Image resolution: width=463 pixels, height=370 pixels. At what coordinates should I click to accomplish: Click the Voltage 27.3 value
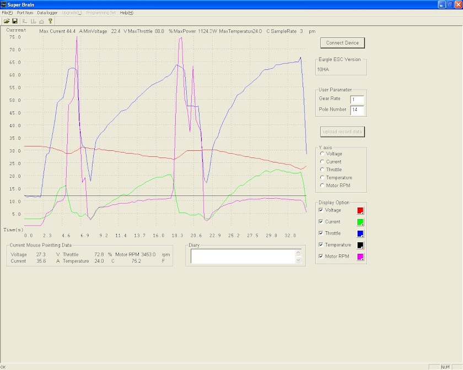coord(41,254)
